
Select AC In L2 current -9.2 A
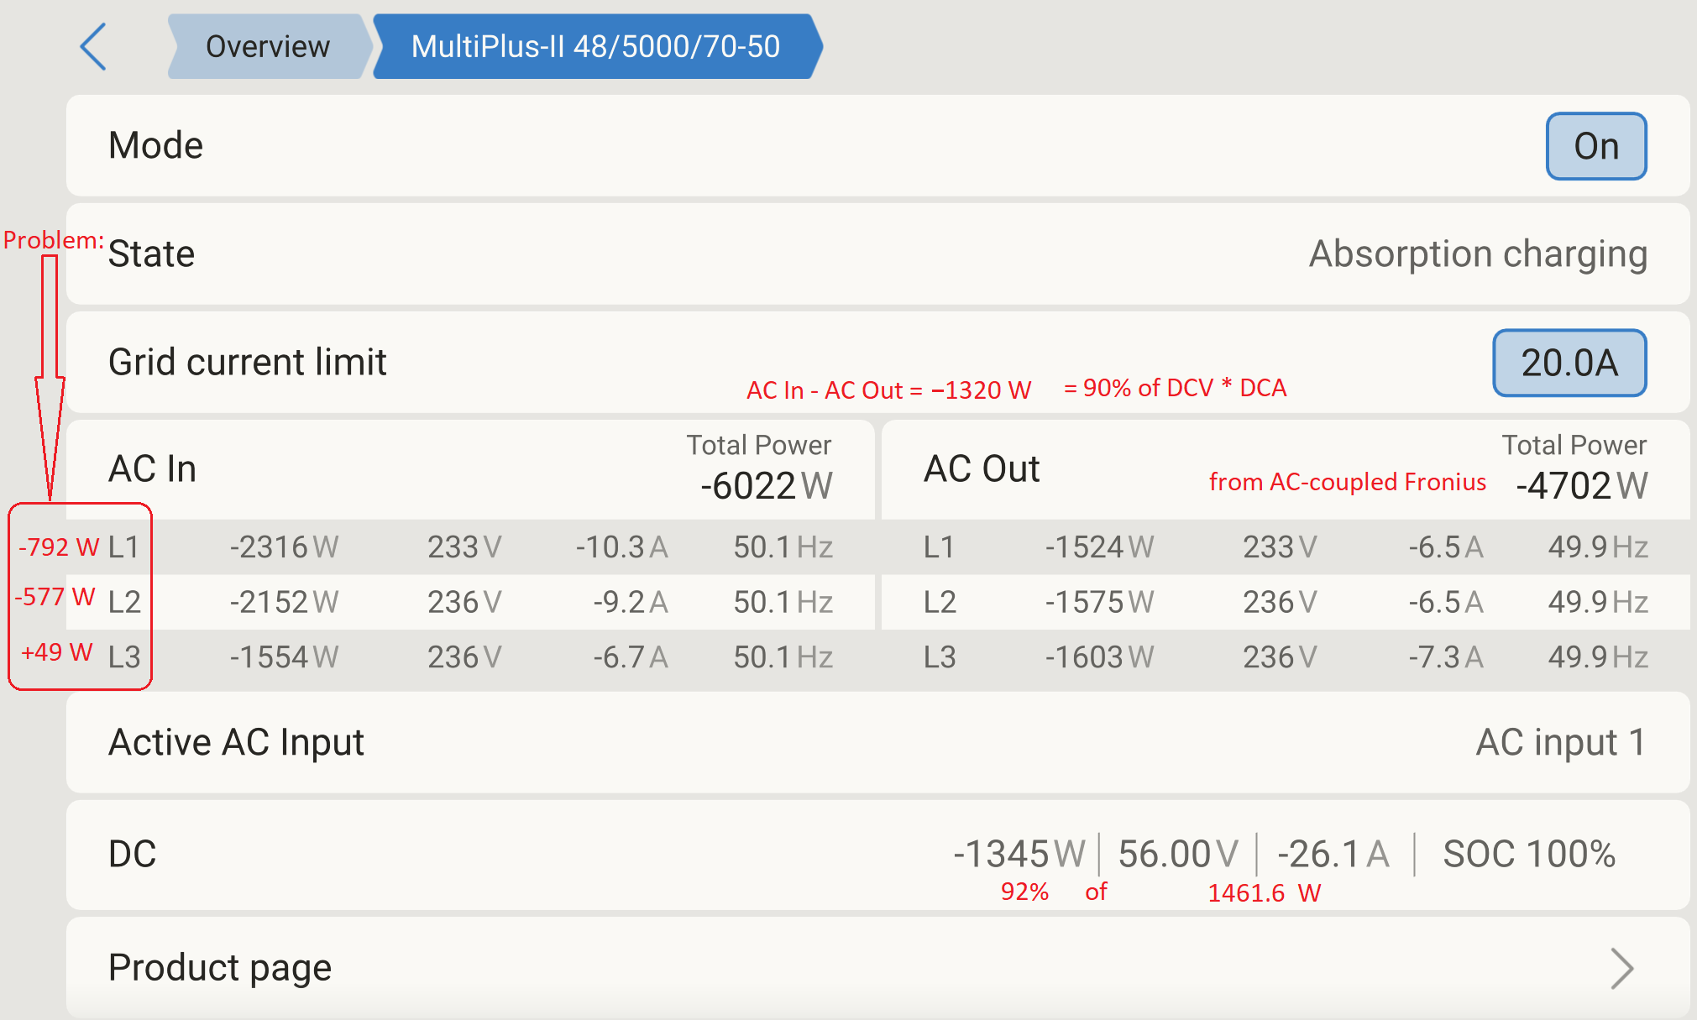tap(630, 602)
